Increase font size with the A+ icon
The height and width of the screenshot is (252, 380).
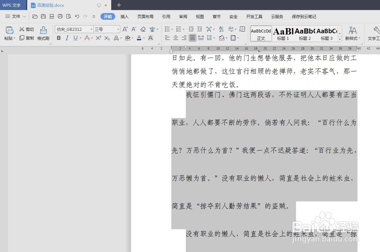[125, 29]
